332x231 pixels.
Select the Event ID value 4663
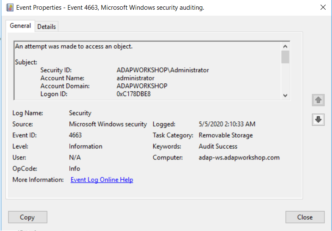tap(75, 135)
